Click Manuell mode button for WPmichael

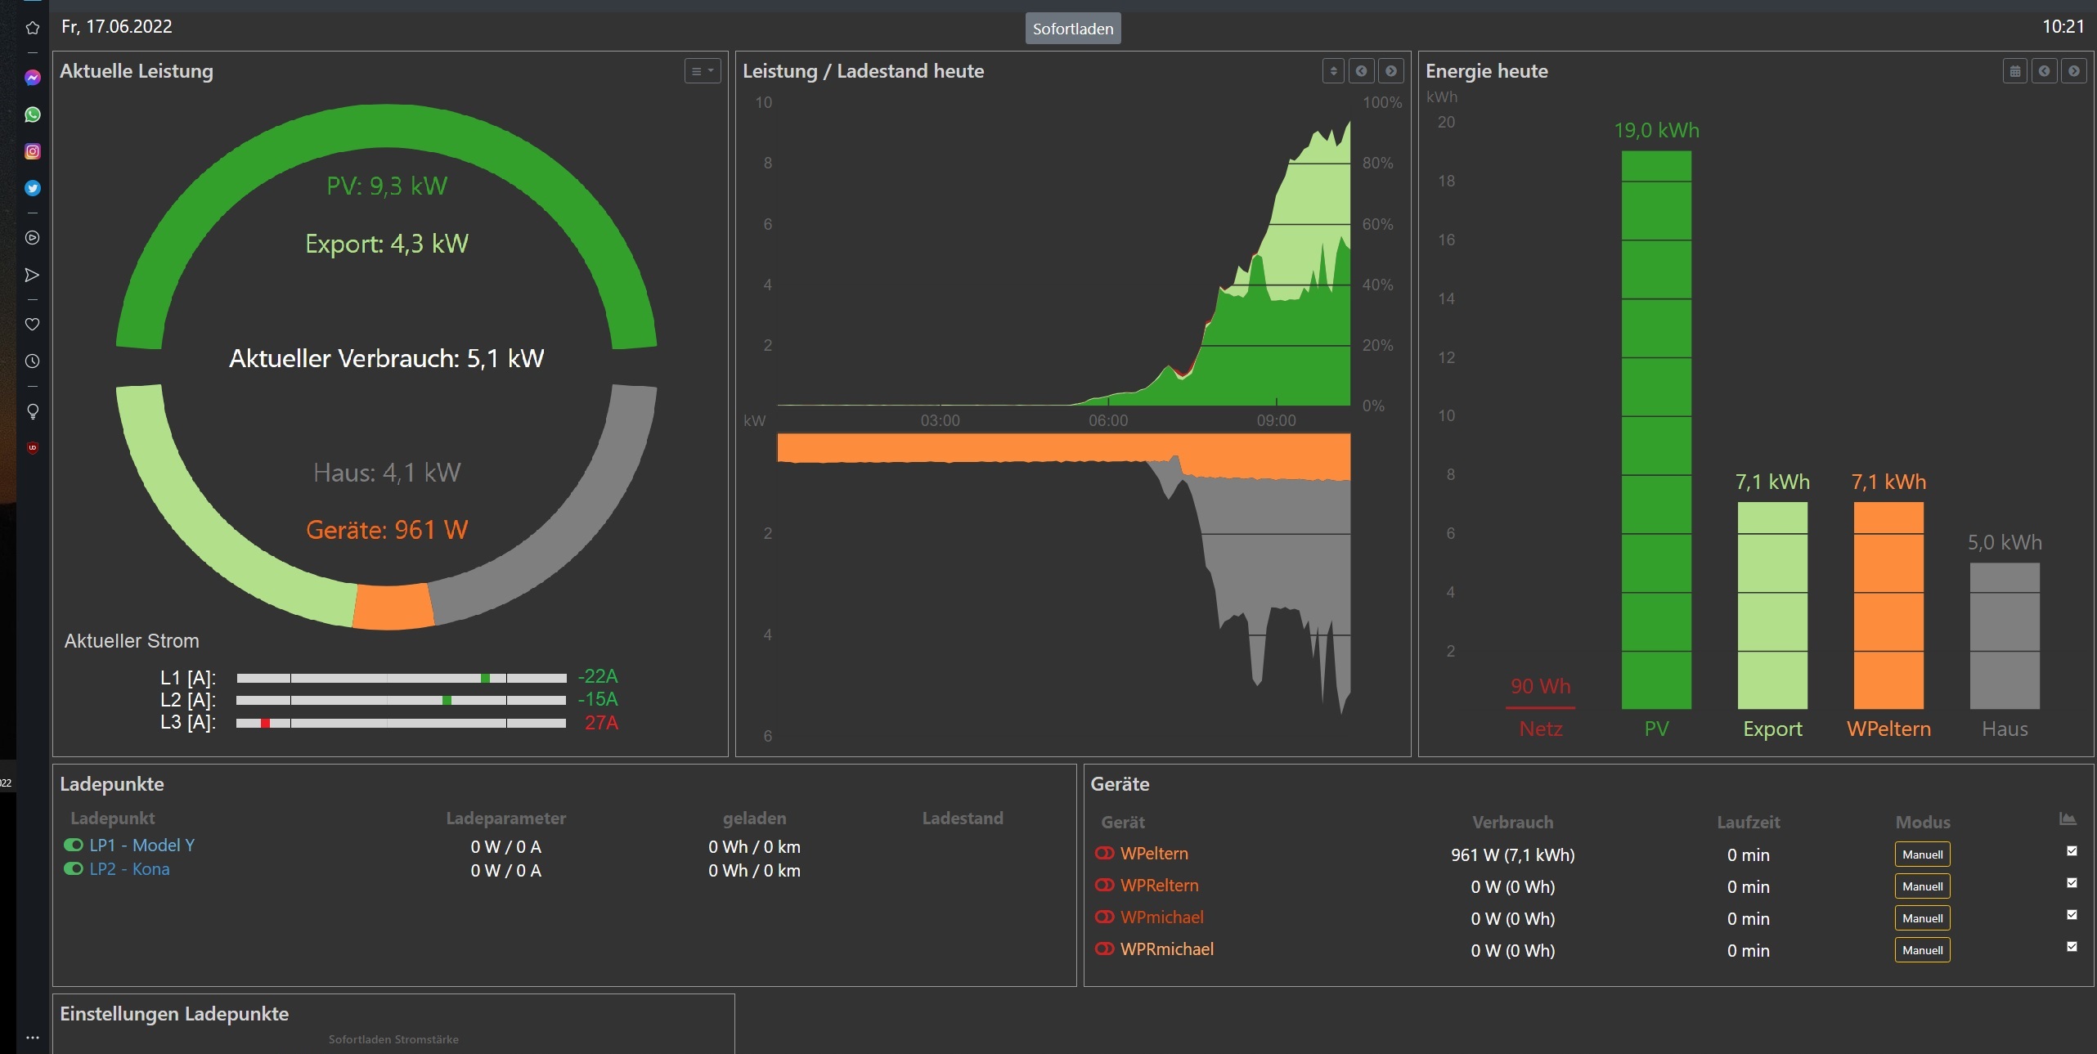(x=1922, y=918)
